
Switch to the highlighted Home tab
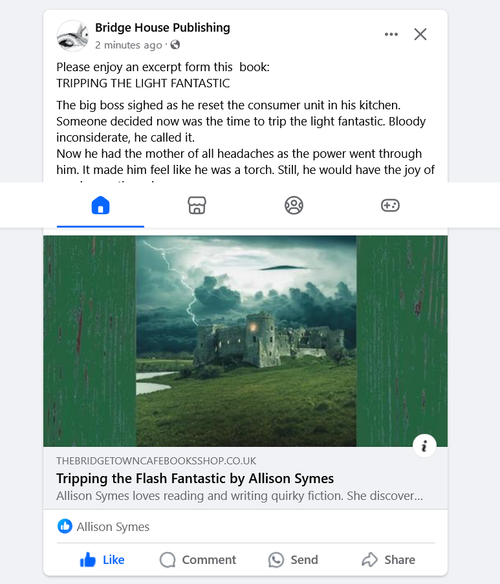[100, 205]
